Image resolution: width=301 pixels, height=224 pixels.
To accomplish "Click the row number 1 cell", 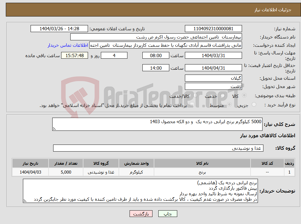I will click(x=289, y=172).
